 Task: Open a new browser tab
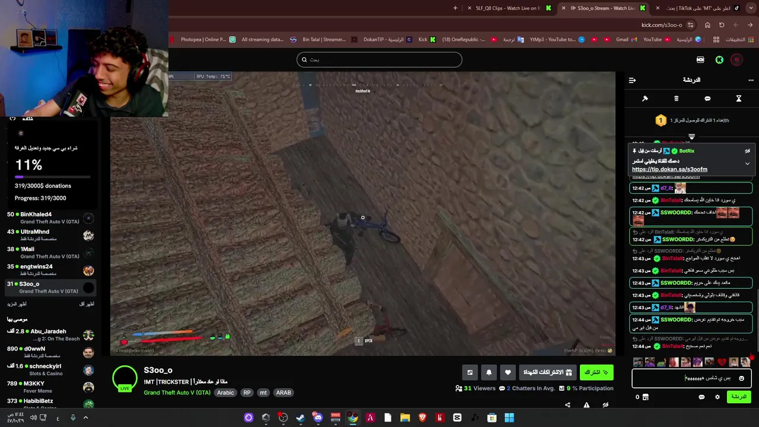click(455, 8)
